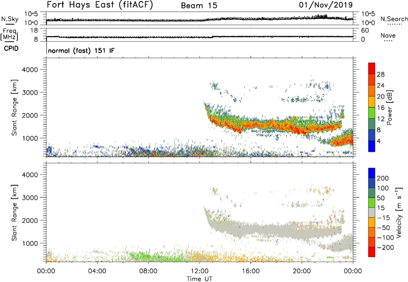Click the "-50" label on the velocity color bar
This screenshot has width=408, height=282.
coord(384,228)
